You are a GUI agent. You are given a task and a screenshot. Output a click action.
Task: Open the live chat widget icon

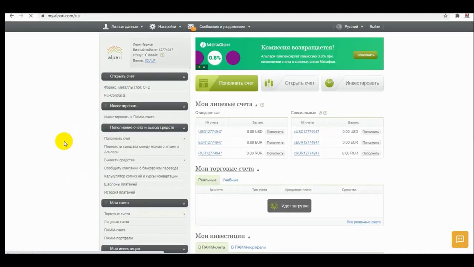(460, 239)
